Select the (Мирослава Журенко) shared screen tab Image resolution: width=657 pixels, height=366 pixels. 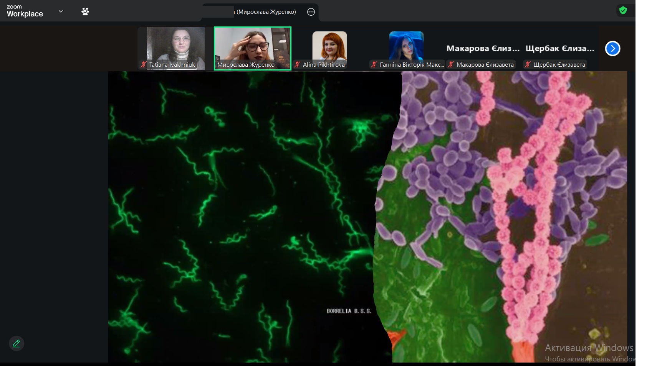coord(266,12)
